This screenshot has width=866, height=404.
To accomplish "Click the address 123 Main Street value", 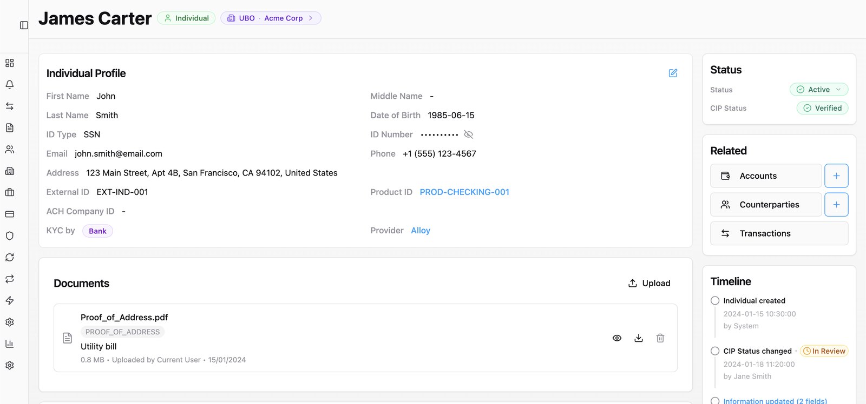I will (x=212, y=173).
